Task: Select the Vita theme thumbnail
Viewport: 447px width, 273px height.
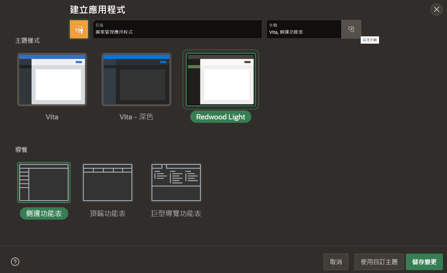Action: tap(52, 79)
